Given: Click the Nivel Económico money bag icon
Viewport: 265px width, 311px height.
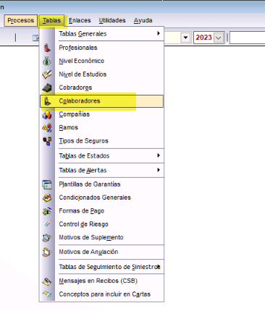Looking at the screenshot, I should click(x=47, y=61).
